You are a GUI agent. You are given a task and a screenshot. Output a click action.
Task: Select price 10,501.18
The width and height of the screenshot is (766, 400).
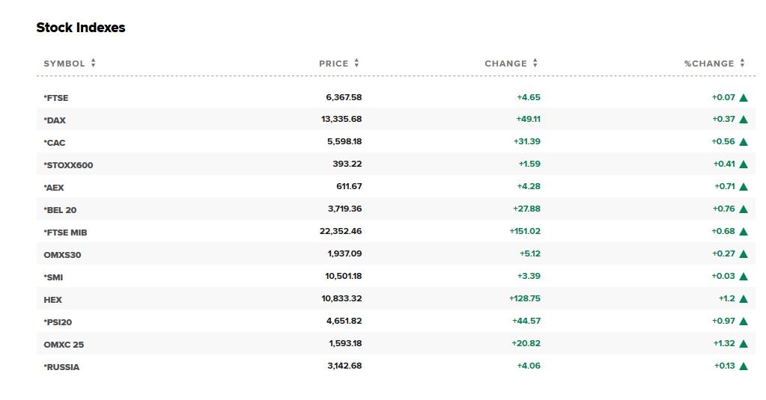[344, 276]
